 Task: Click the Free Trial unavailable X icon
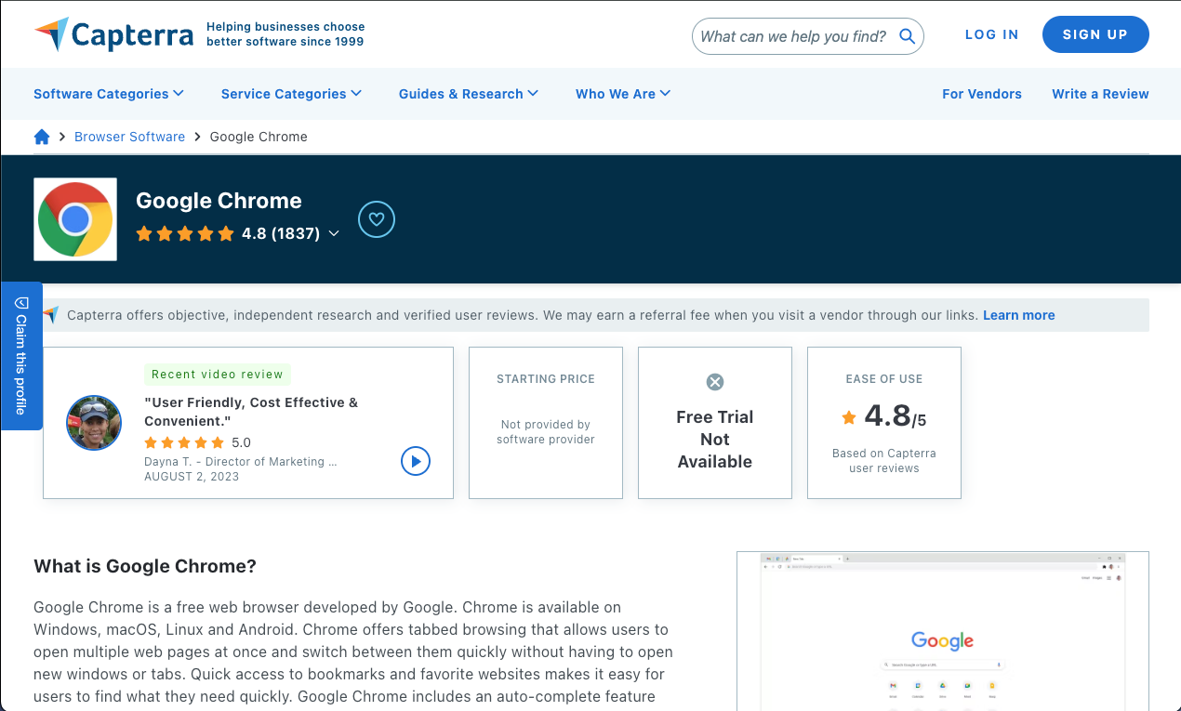(715, 382)
